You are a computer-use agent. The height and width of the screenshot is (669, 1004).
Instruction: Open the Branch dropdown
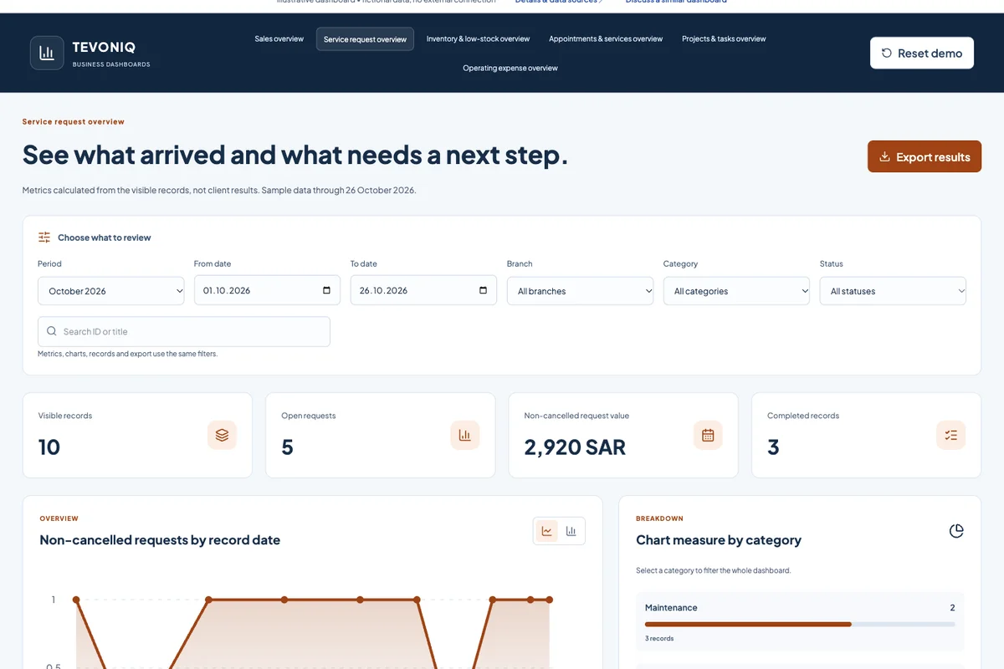(580, 291)
